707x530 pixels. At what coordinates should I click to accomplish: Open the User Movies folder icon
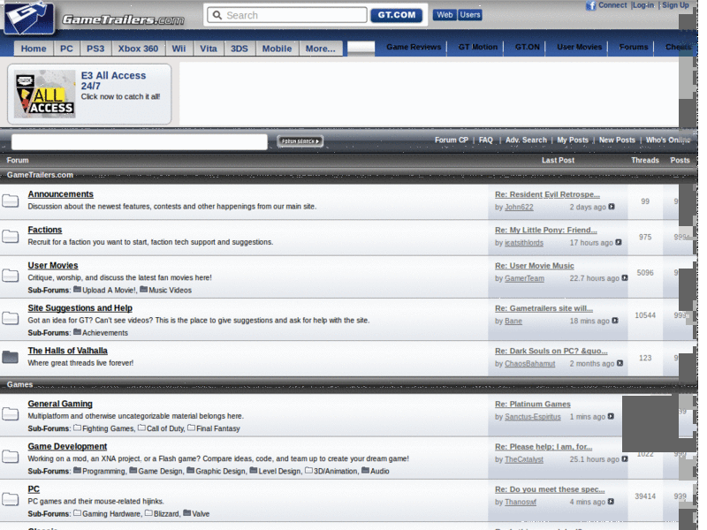pyautogui.click(x=10, y=276)
